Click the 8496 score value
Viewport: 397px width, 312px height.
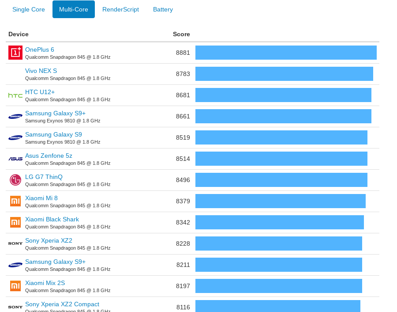[183, 180]
